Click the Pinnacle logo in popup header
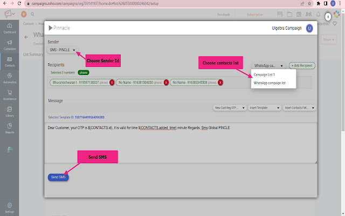The width and height of the screenshot is (345, 216). pyautogui.click(x=59, y=28)
